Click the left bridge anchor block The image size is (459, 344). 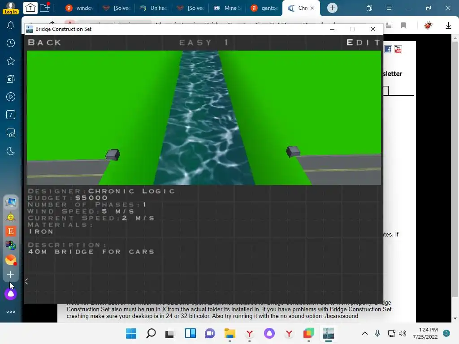tap(113, 155)
